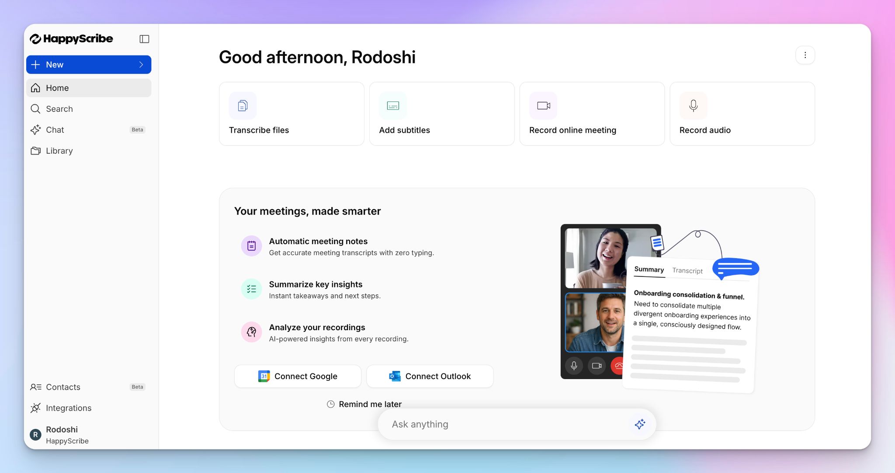
Task: Open Record online meeting via its camera icon
Action: click(x=543, y=105)
